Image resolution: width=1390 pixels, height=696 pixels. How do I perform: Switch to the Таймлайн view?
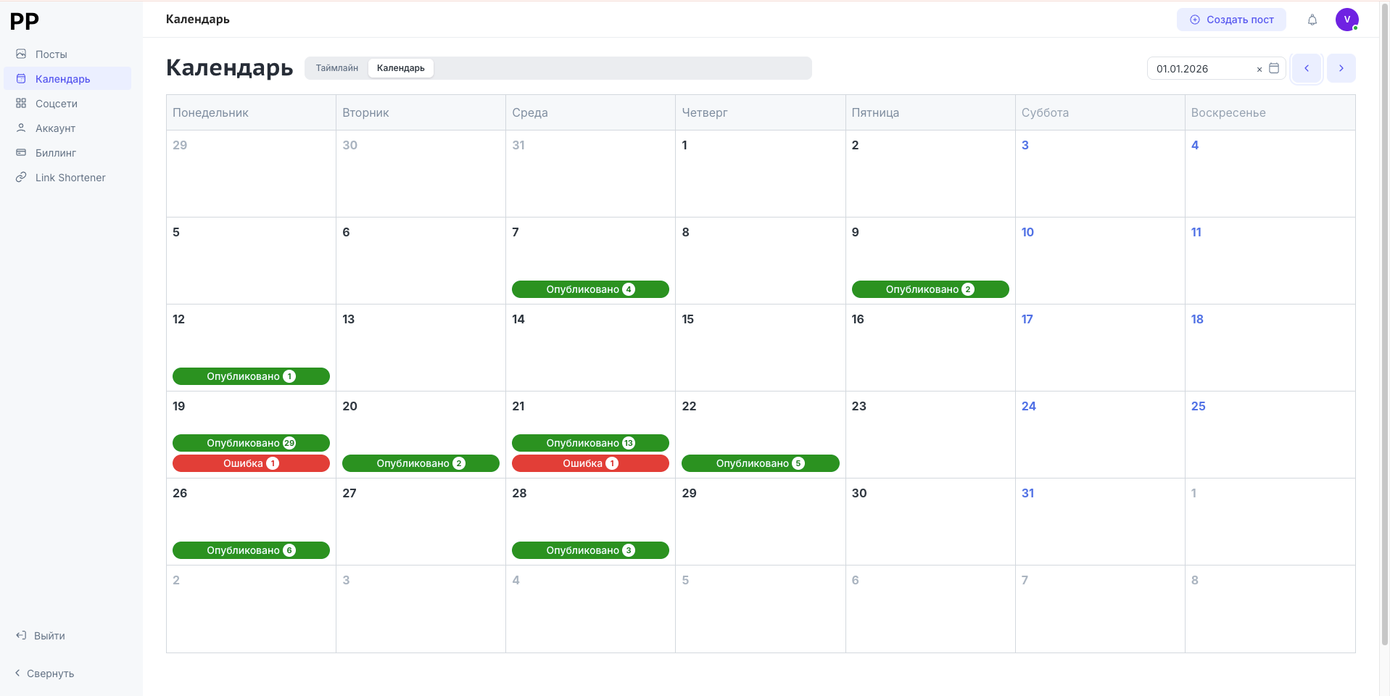coord(336,68)
